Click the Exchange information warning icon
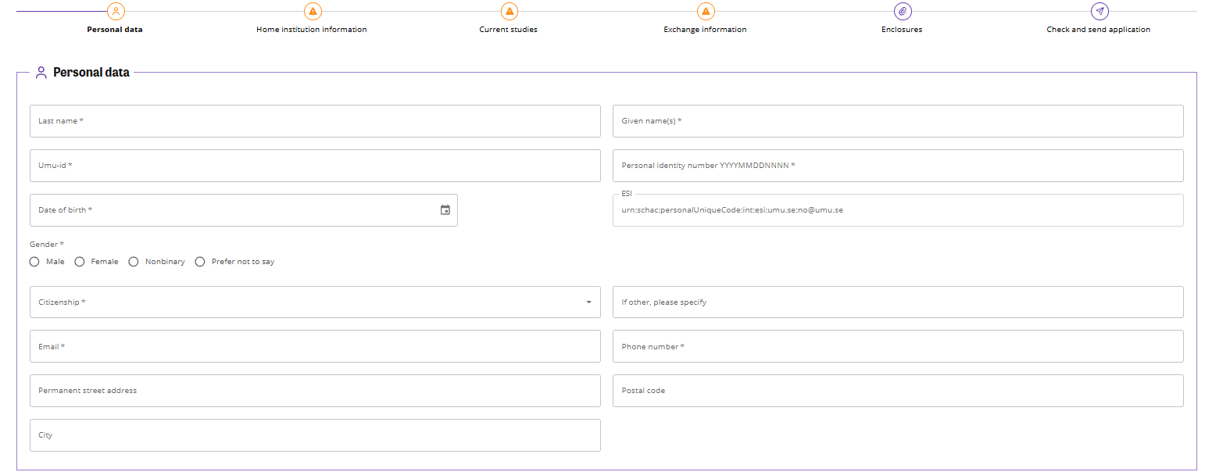Viewport: 1205px width, 472px height. tap(706, 12)
